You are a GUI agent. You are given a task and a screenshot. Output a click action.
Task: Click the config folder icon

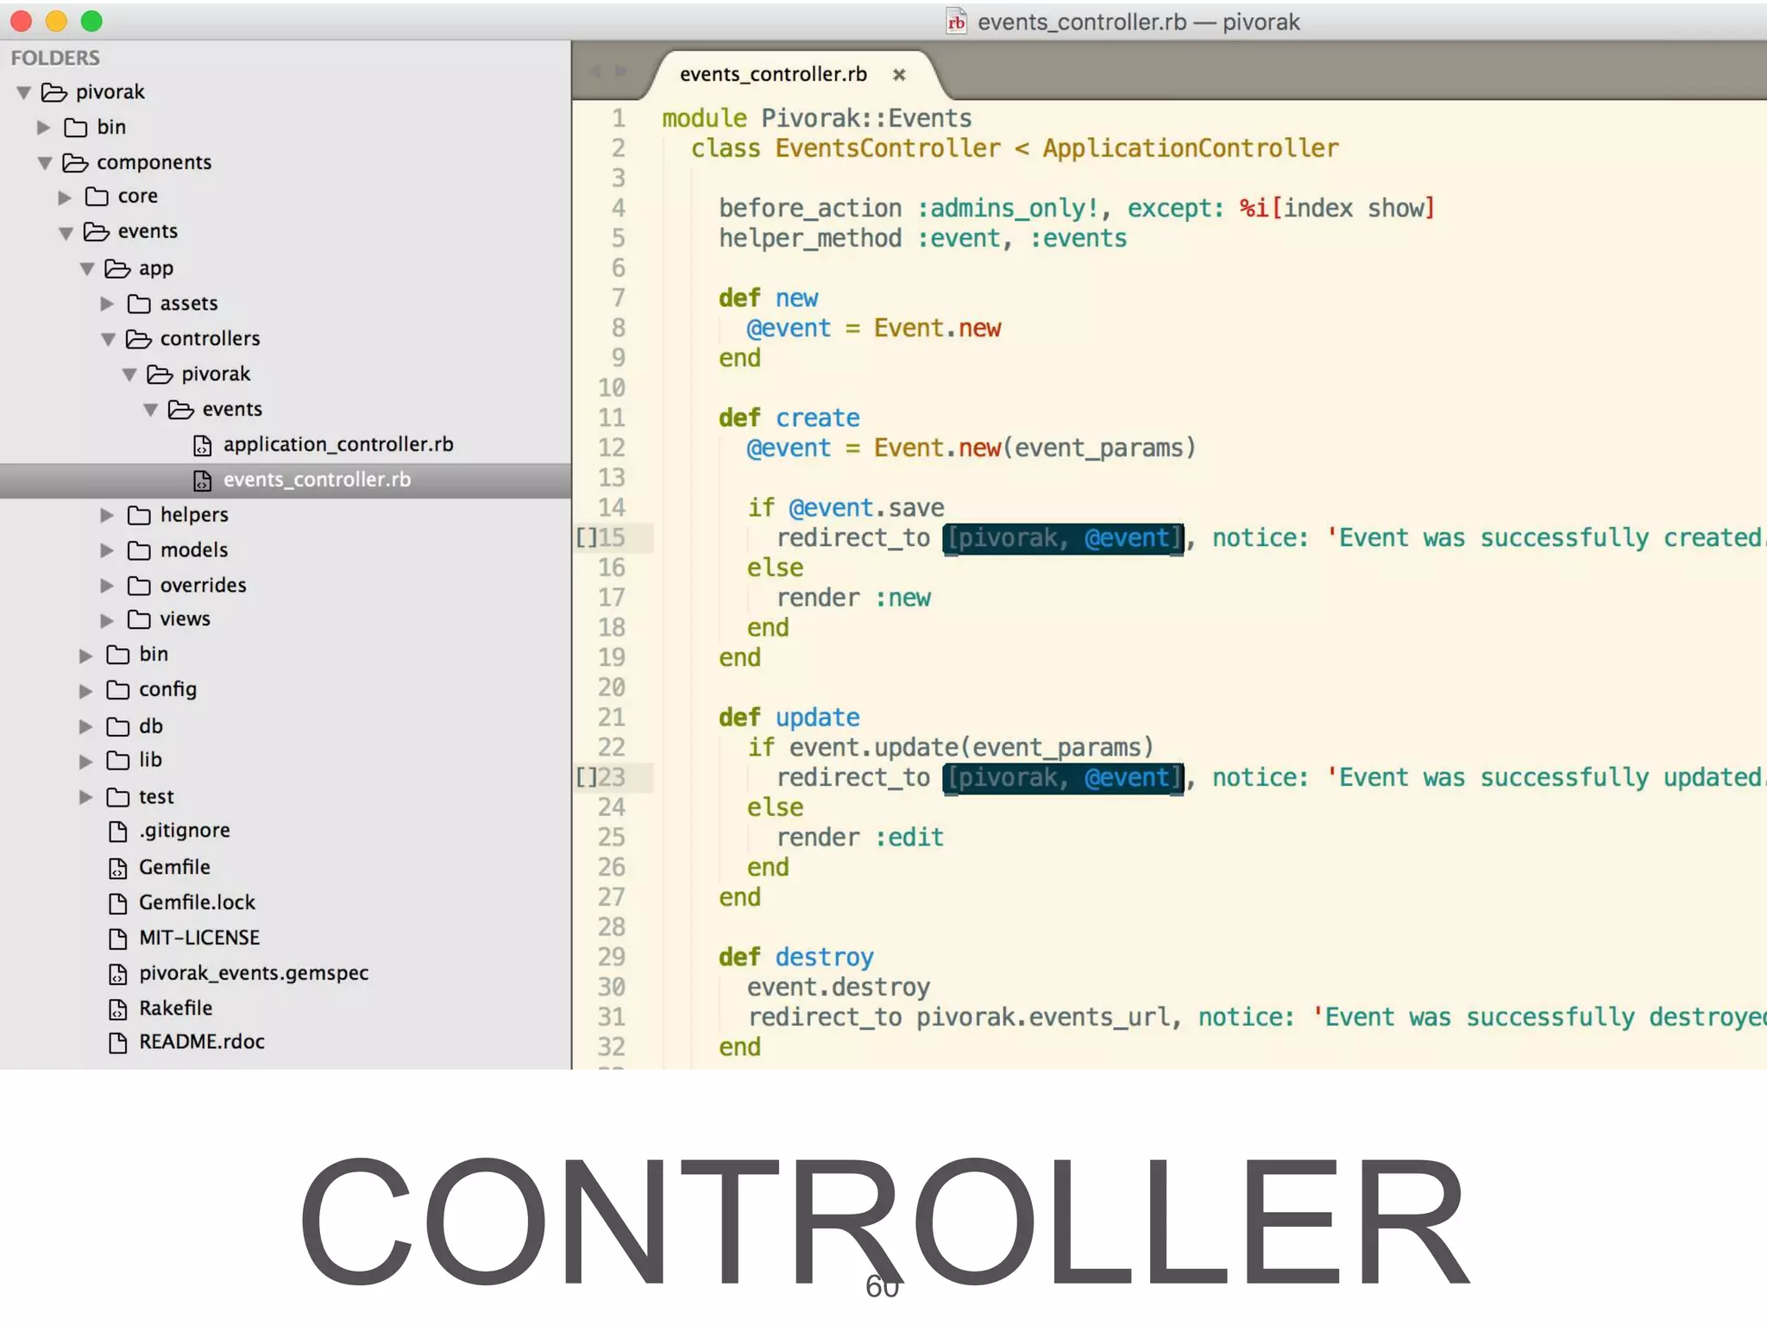coord(118,690)
